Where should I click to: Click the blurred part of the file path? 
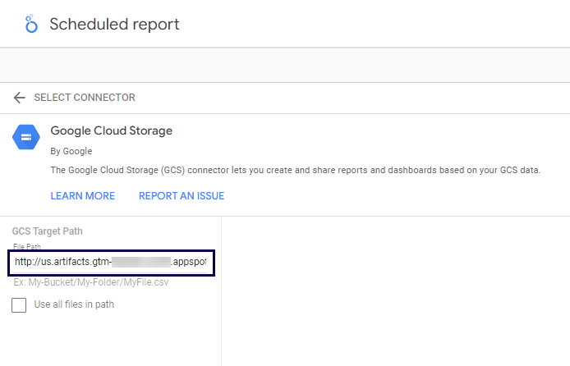pos(140,263)
